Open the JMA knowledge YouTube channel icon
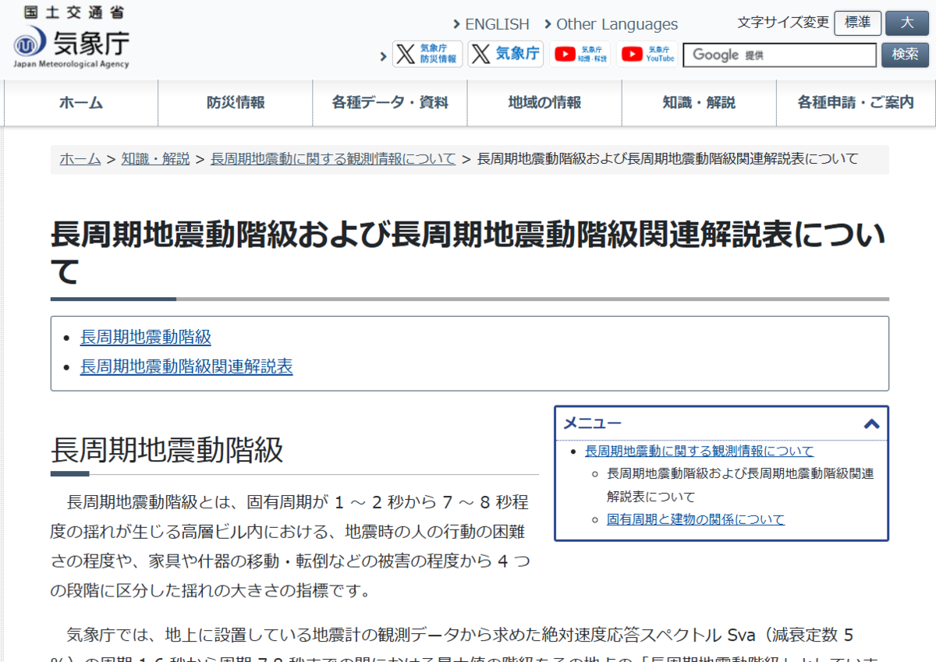Image resolution: width=936 pixels, height=662 pixels. click(x=581, y=54)
